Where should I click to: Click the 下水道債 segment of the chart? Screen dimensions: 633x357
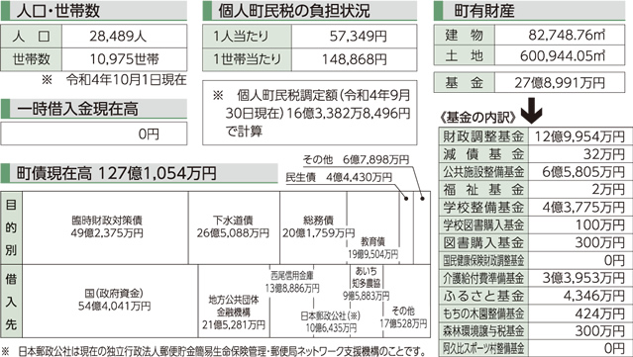(234, 227)
